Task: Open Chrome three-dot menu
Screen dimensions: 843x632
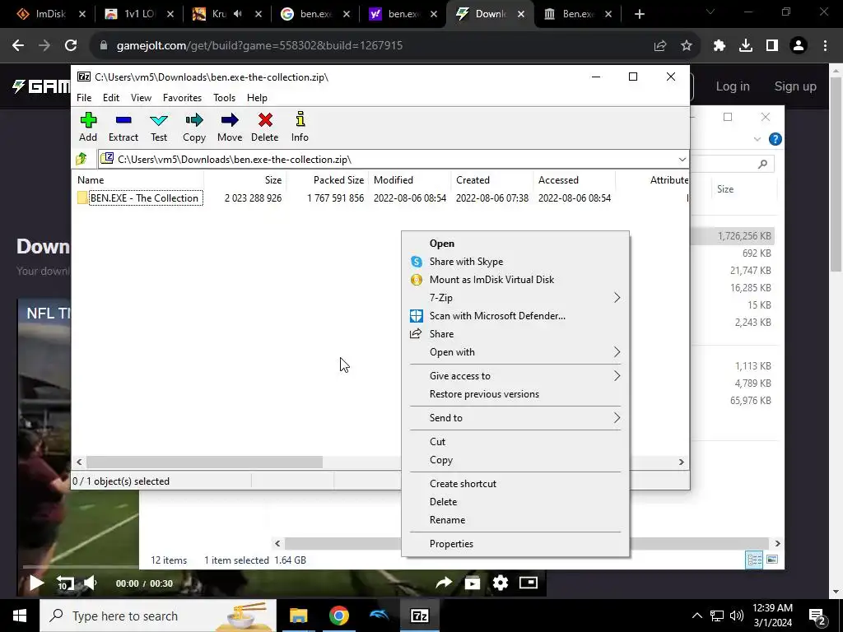Action: tap(825, 46)
